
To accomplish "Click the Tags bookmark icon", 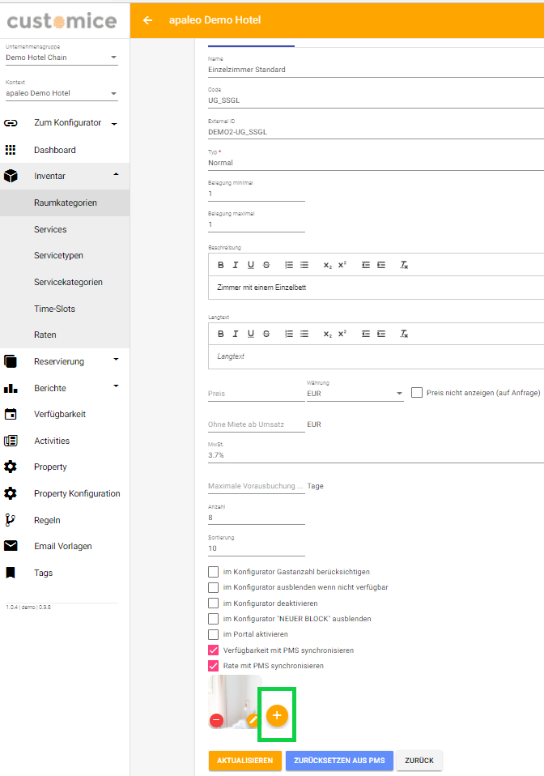I will pos(11,573).
